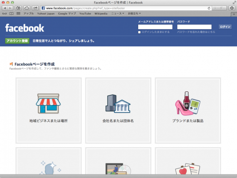The image size is (237, 178).
Task: Add a new tab with plus button
Action: [234, 14]
